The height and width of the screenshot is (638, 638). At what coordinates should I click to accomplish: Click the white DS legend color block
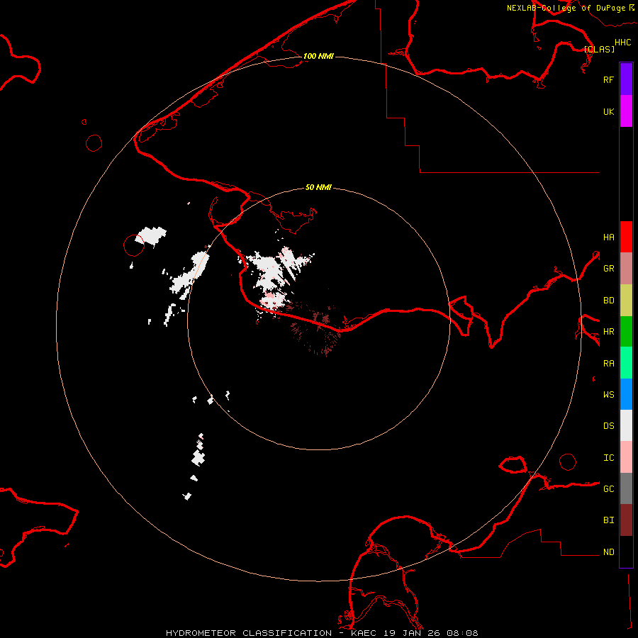[626, 425]
